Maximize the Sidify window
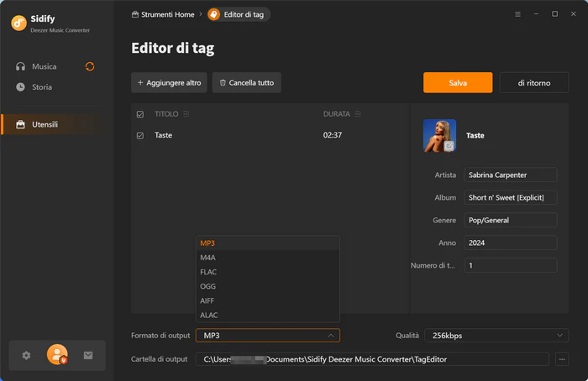 [x=554, y=14]
